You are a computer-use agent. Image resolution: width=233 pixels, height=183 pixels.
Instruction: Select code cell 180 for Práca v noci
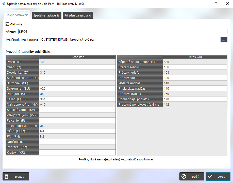[195, 78]
